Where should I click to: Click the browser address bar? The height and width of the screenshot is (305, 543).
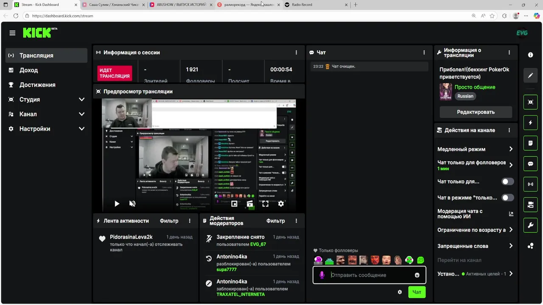(x=246, y=16)
